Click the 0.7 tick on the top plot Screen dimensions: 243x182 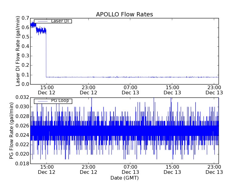click(25, 18)
